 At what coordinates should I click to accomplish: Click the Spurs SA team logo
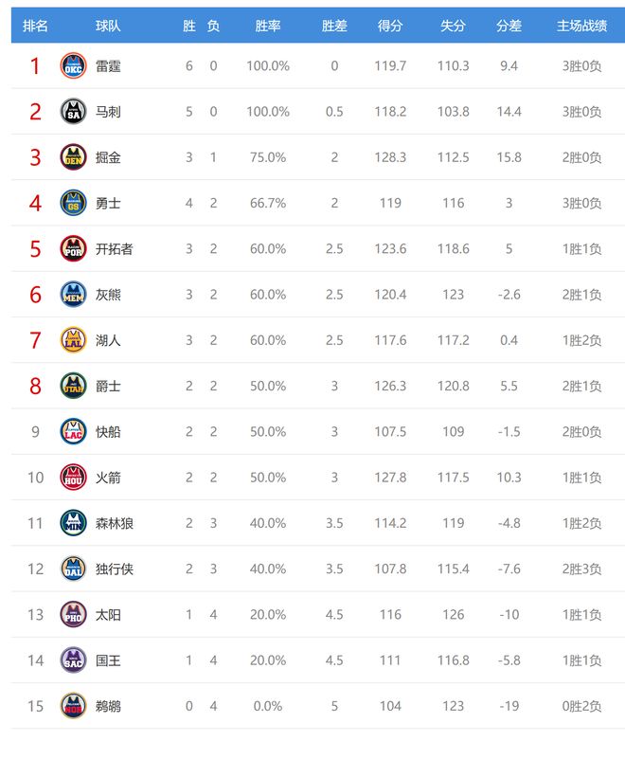(x=73, y=112)
